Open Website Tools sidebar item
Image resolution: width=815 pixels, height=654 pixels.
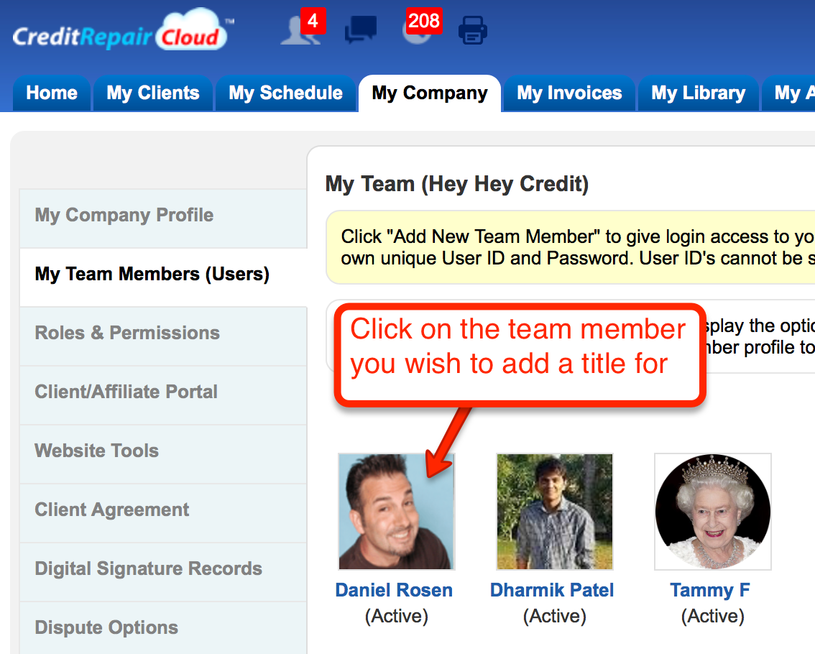pyautogui.click(x=163, y=454)
